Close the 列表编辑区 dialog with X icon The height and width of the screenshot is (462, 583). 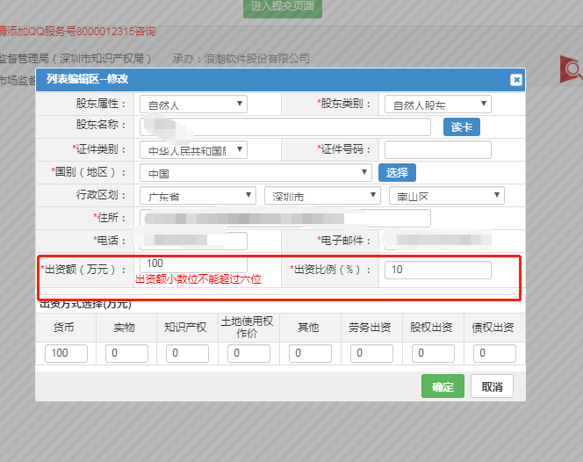[515, 80]
